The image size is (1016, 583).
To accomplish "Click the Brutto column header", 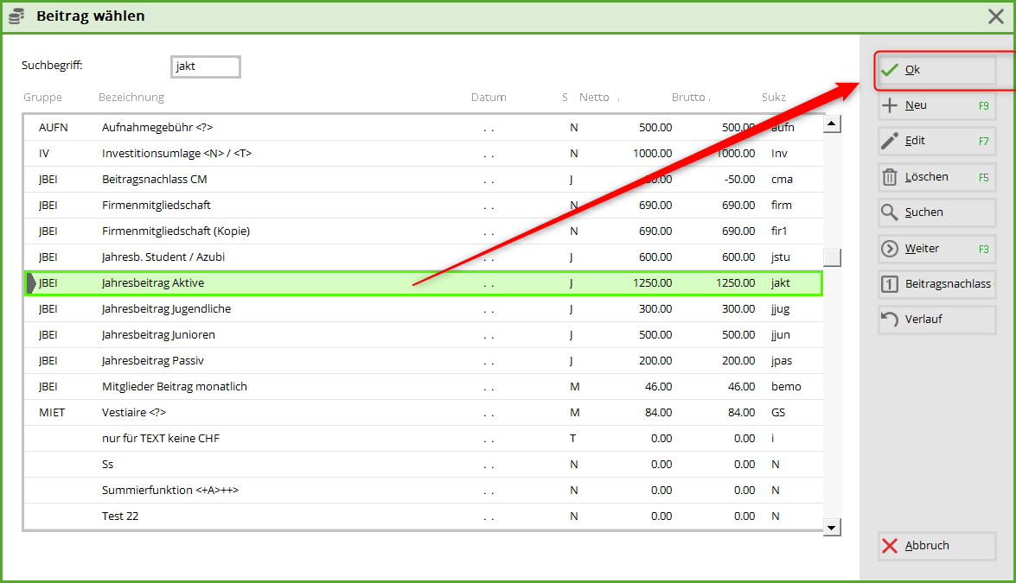I will (x=688, y=98).
